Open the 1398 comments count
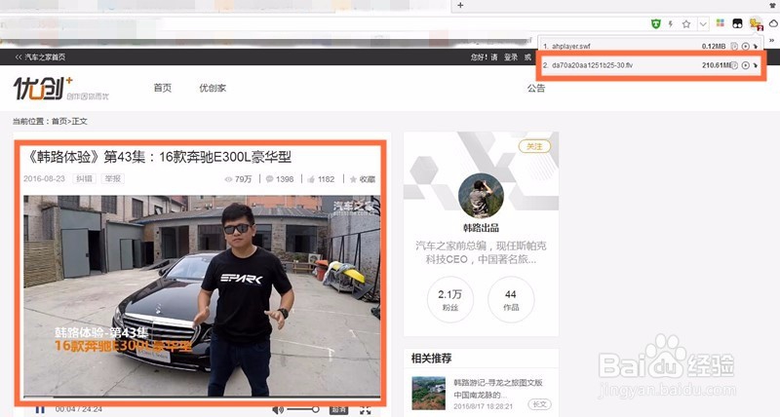 [x=280, y=179]
